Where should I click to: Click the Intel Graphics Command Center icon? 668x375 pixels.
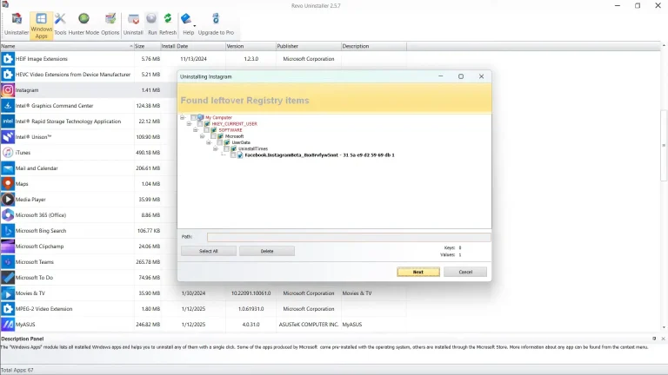(8, 106)
